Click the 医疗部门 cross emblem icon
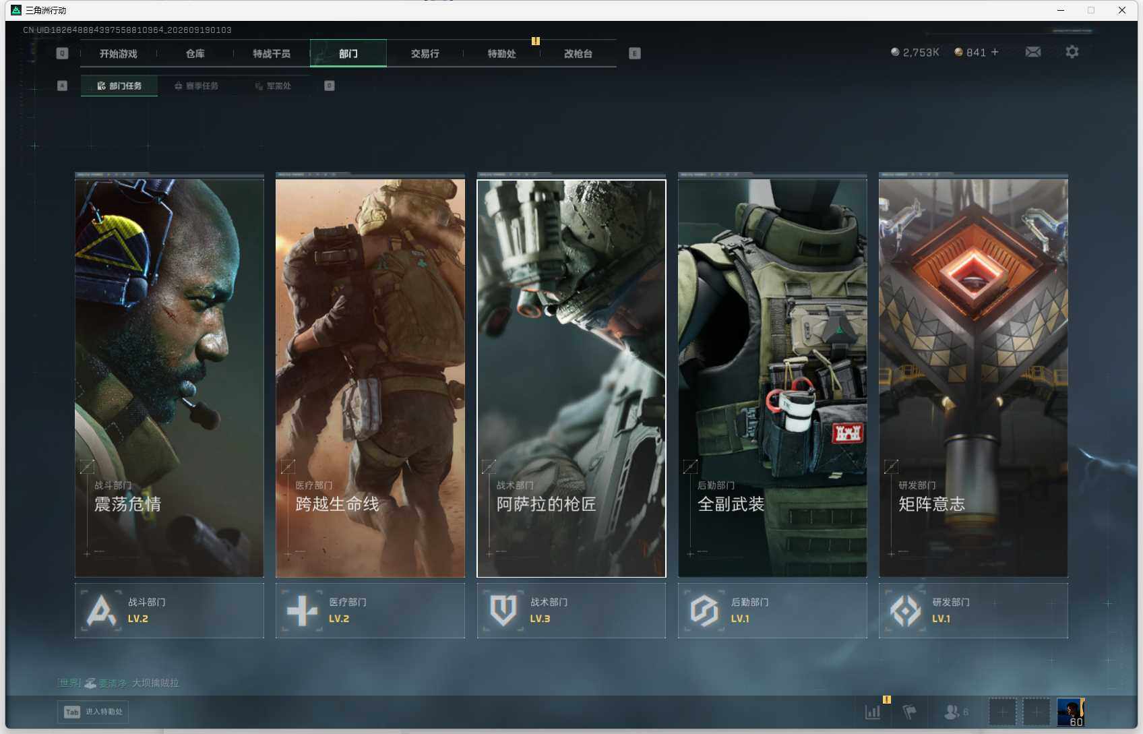This screenshot has width=1143, height=734. click(302, 610)
